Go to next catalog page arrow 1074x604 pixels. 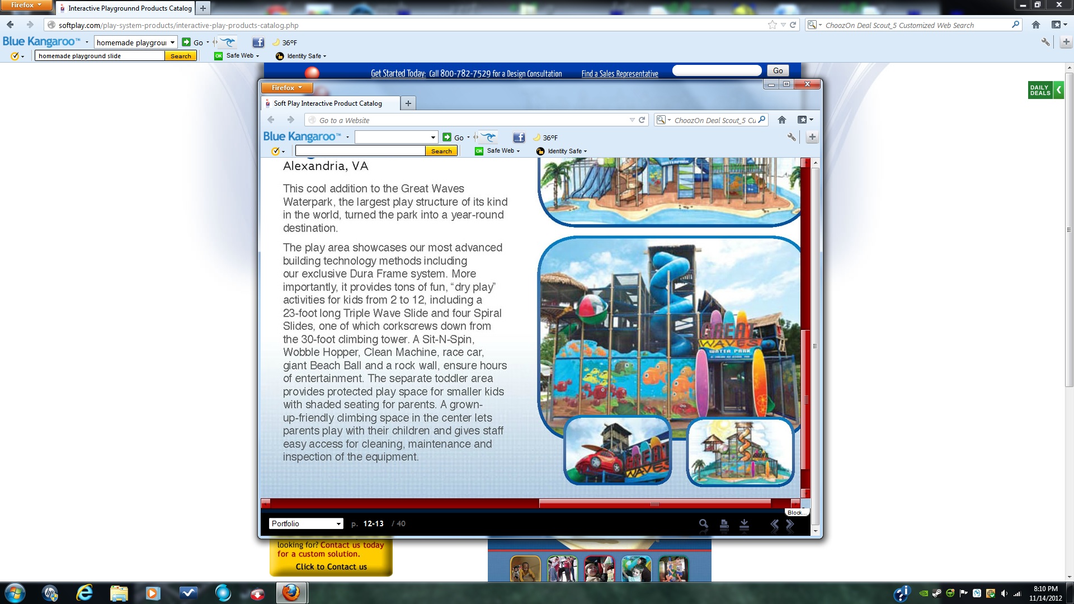790,525
